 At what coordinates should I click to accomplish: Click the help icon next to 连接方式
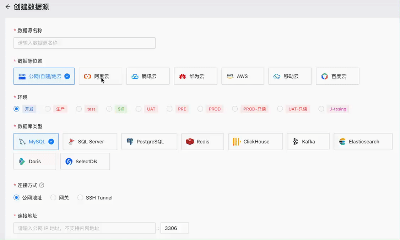[42, 185]
